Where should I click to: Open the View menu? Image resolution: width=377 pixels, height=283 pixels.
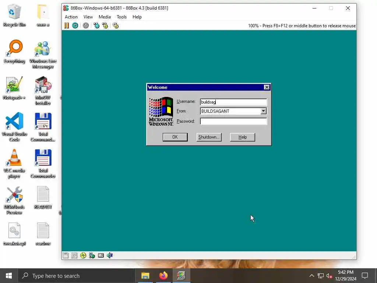(88, 17)
